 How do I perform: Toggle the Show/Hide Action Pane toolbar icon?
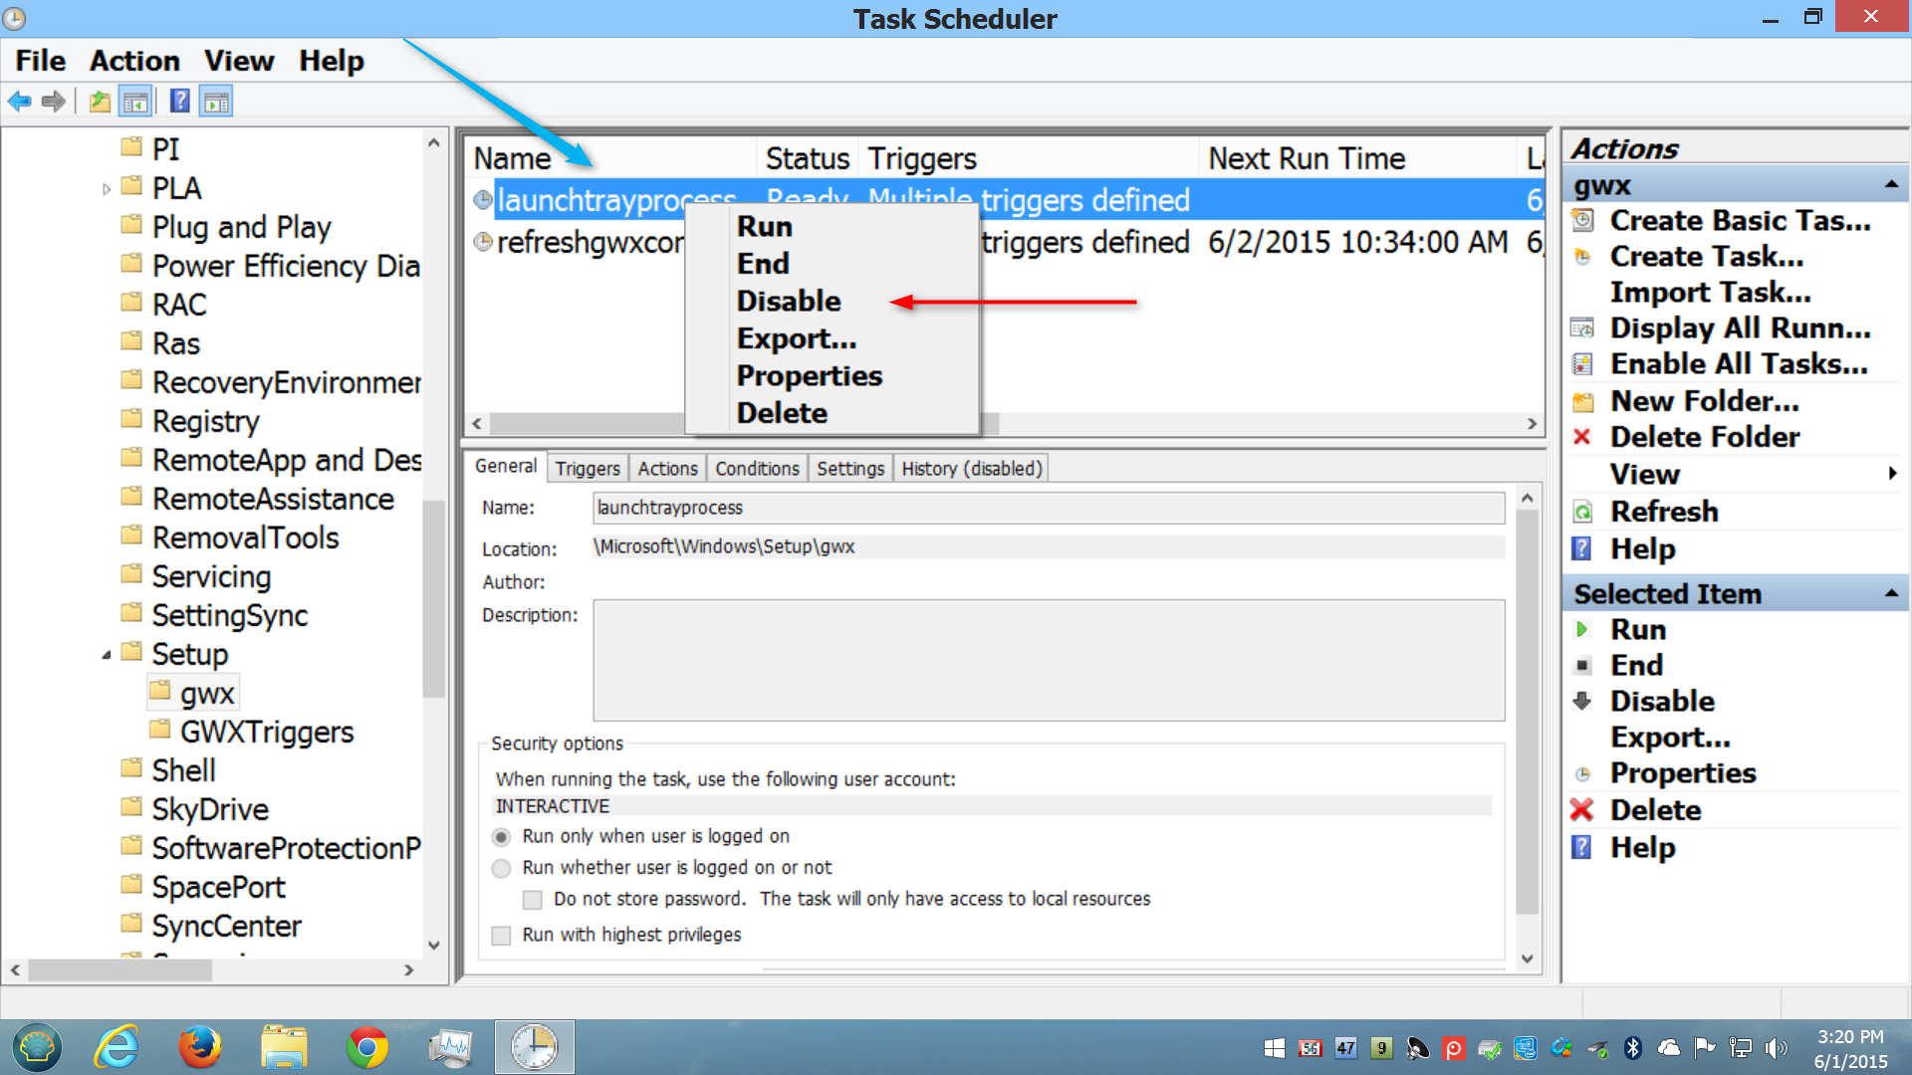[x=216, y=101]
